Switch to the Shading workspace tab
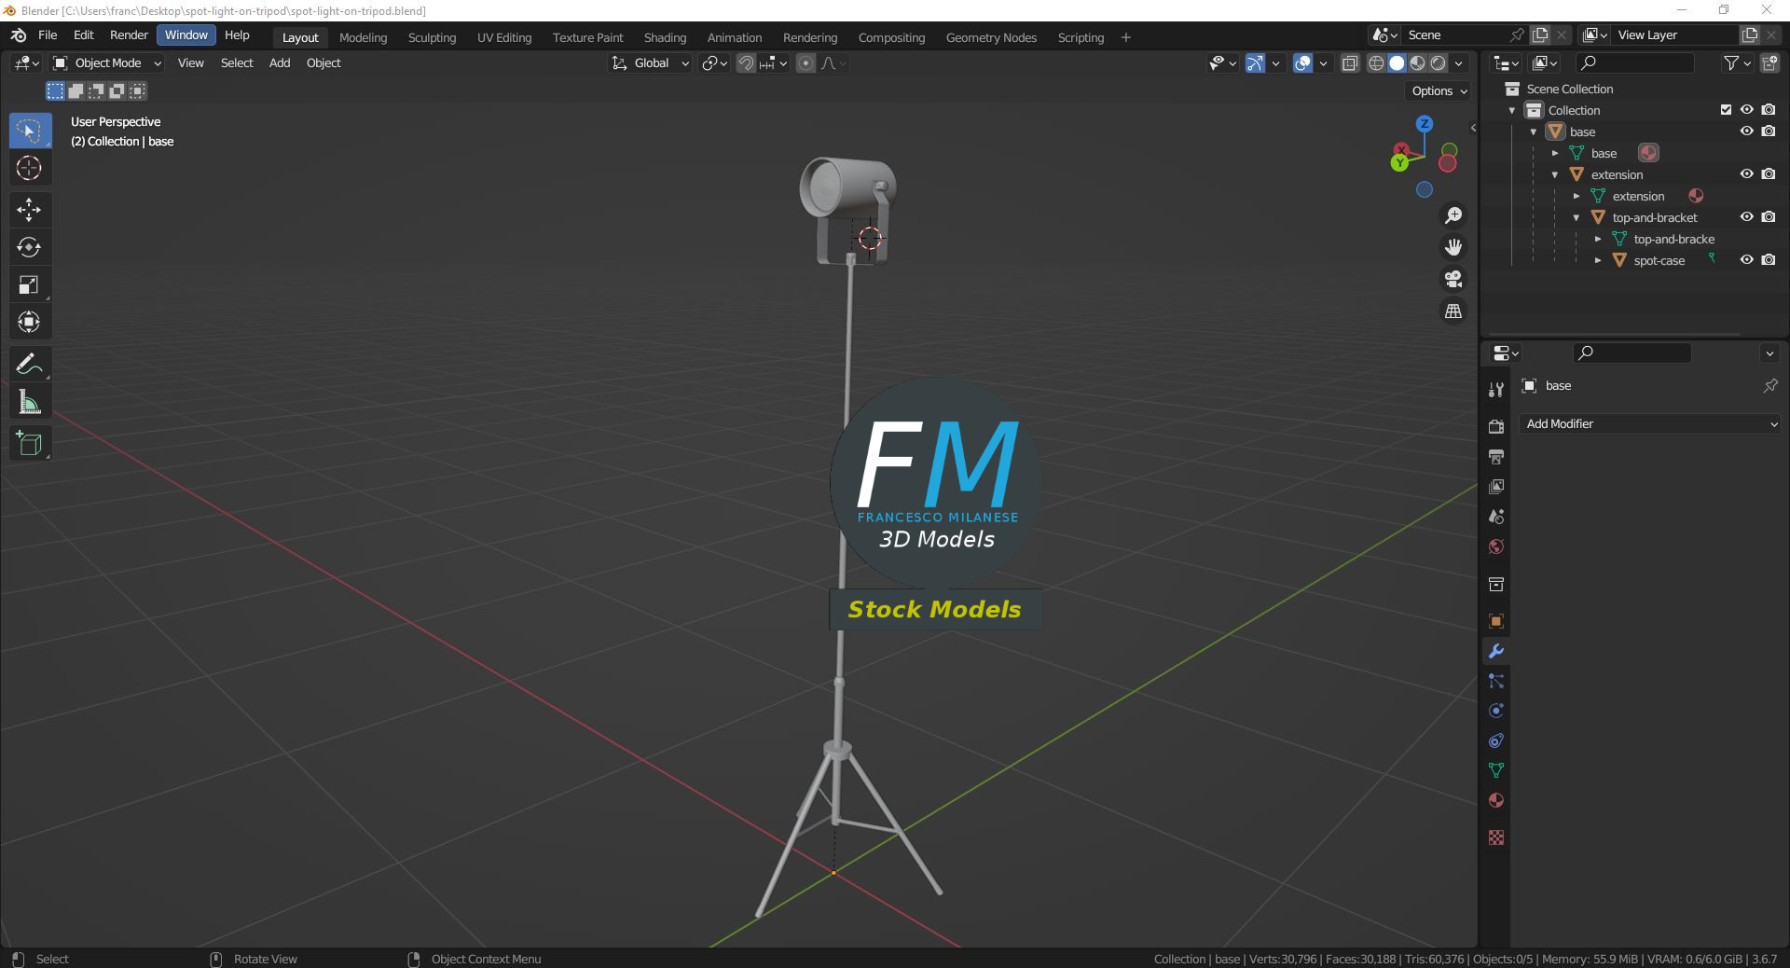The width and height of the screenshot is (1790, 968). click(x=665, y=38)
